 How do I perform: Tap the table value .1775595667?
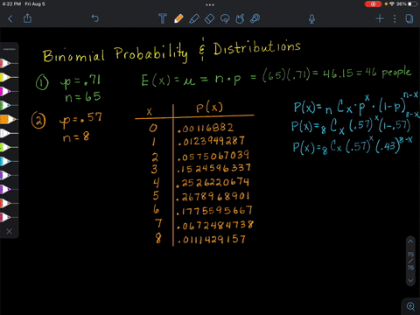(214, 211)
